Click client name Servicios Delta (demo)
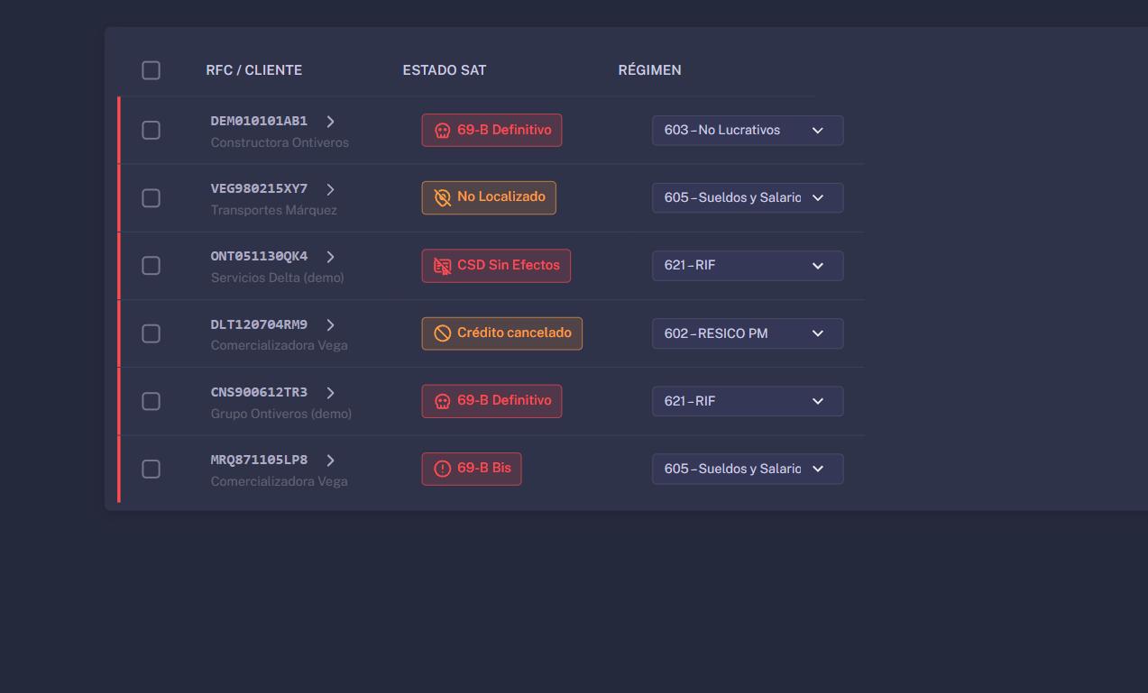 [278, 278]
